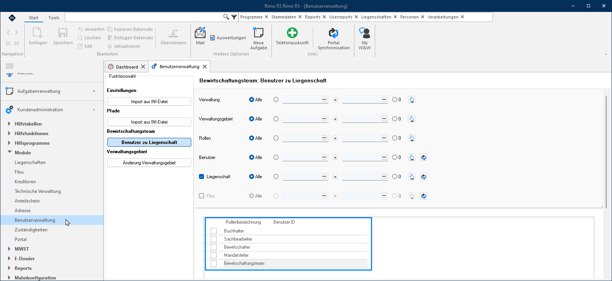Collapse the Module tree node
This screenshot has height=281, width=612.
click(x=9, y=152)
